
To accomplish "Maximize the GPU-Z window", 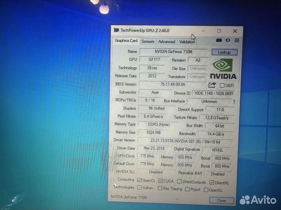I will click(219, 31).
